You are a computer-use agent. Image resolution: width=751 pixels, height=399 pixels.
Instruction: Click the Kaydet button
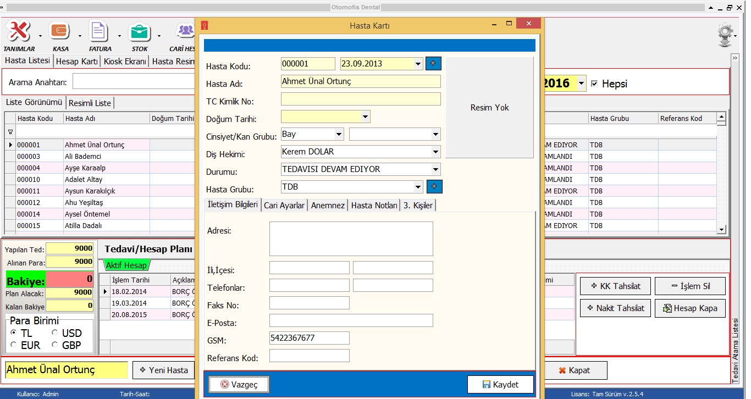coord(500,385)
